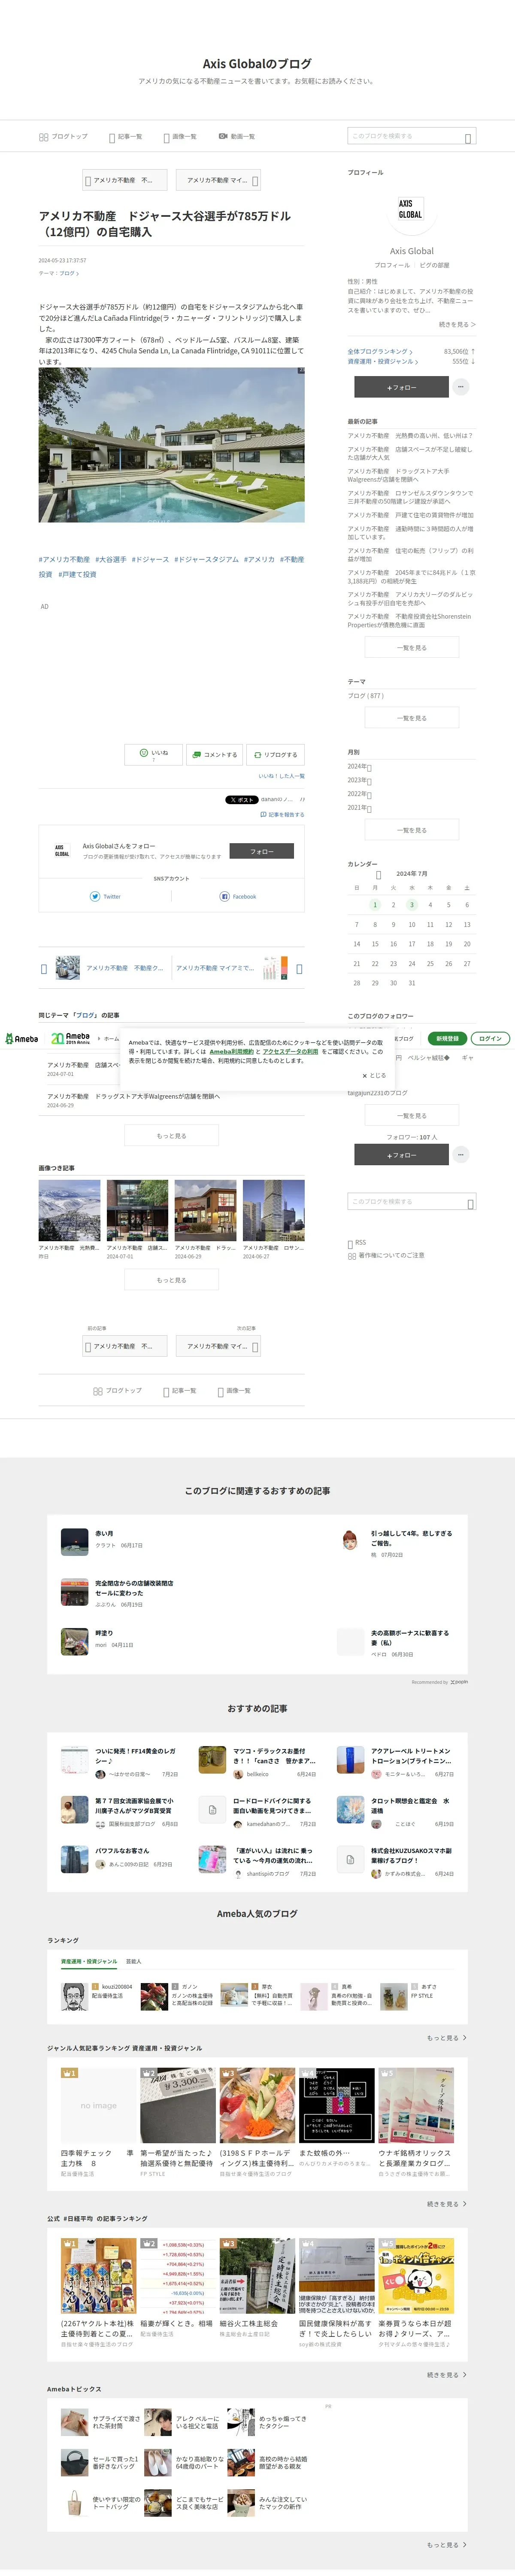The image size is (515, 2576).
Task: Open hashtag #戸建て投資
Action: click(x=77, y=575)
